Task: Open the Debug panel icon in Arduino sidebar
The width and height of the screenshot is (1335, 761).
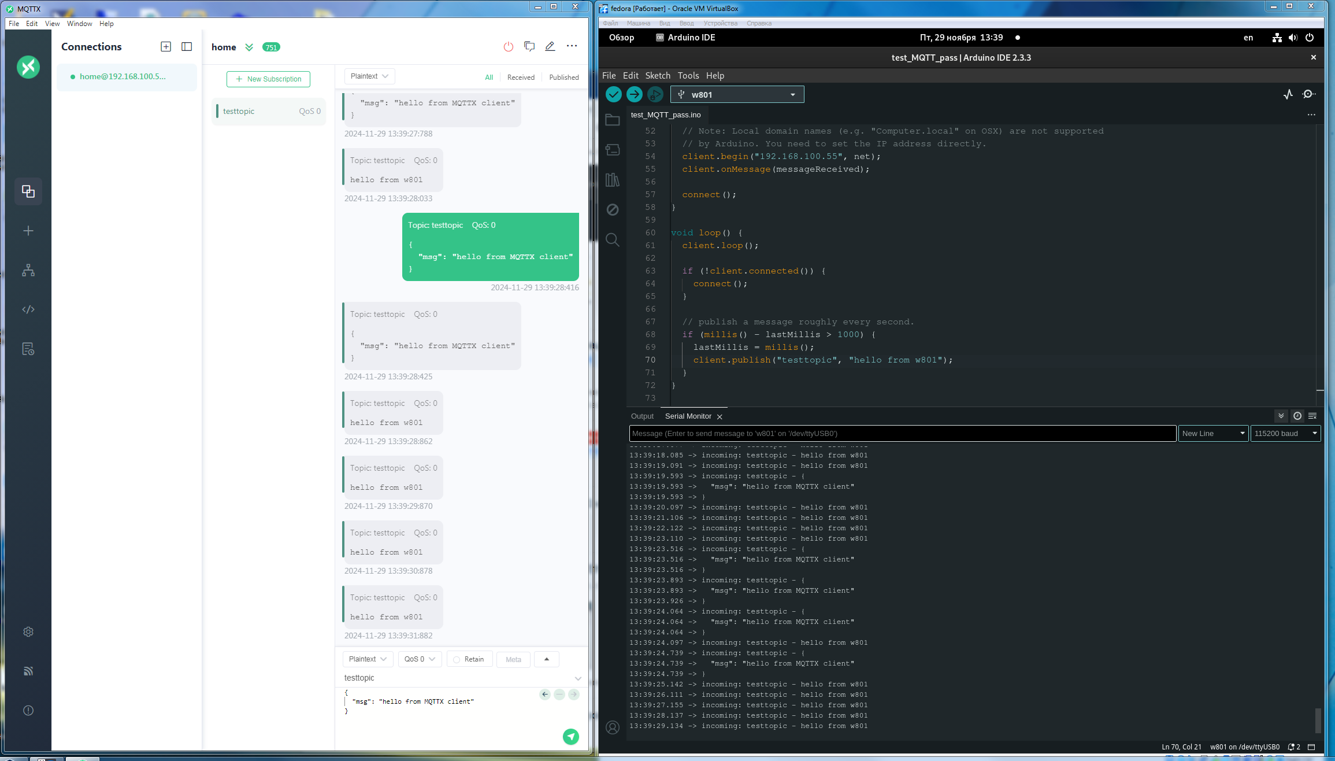Action: tap(613, 209)
